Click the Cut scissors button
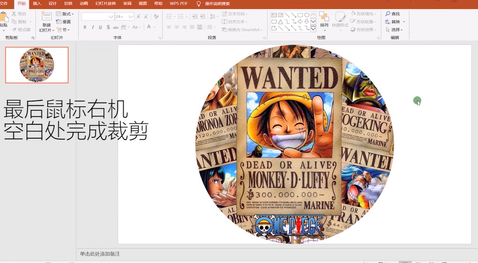478x263 pixels. click(19, 14)
